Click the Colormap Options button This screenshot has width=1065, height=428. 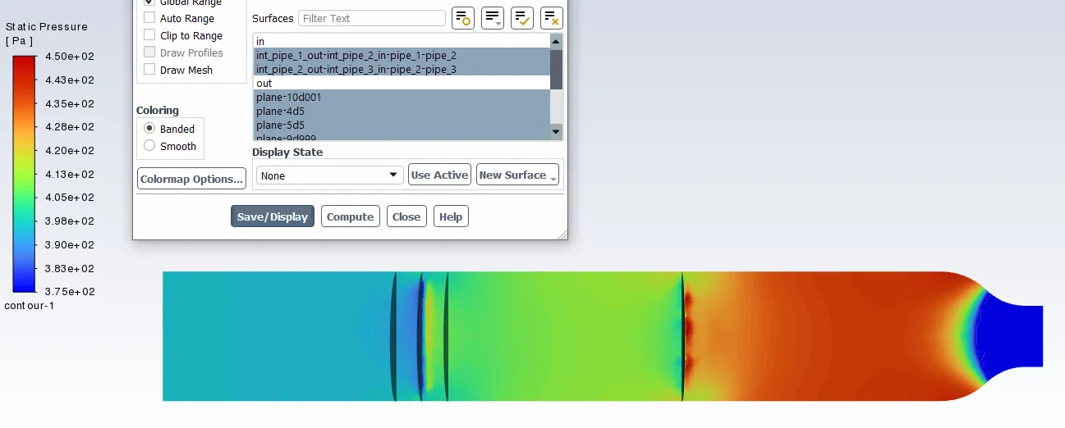(191, 179)
